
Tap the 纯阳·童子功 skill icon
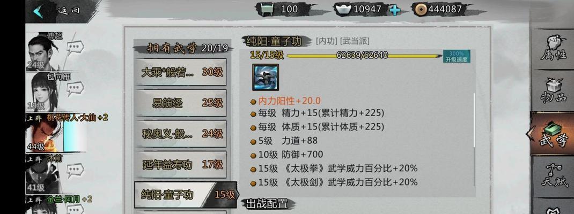click(x=266, y=77)
